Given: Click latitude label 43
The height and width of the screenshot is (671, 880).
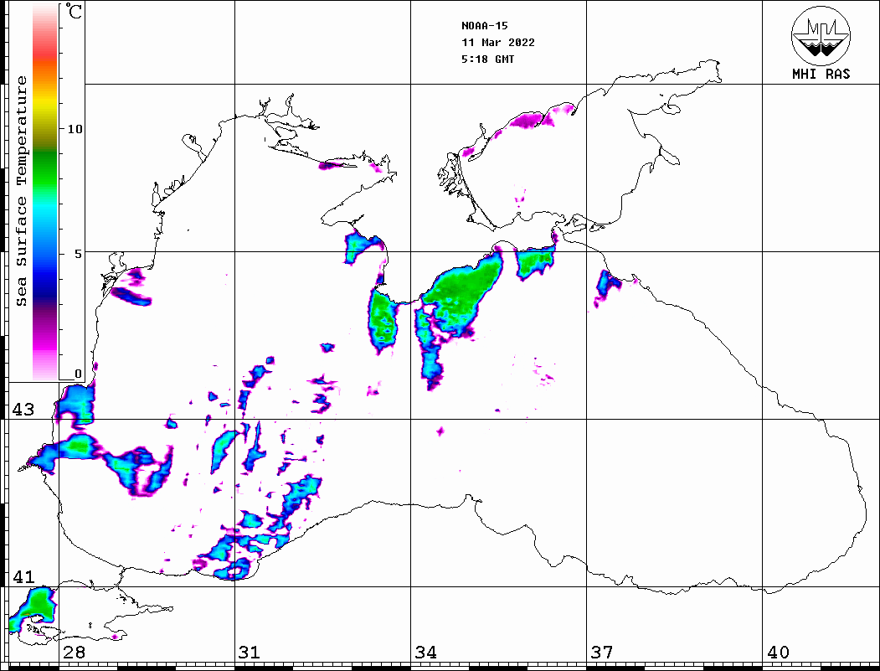Looking at the screenshot, I should coord(23,410).
